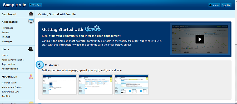Click the Users silhouettes icon
Viewport: 237px width, 104px height.
(31, 49)
